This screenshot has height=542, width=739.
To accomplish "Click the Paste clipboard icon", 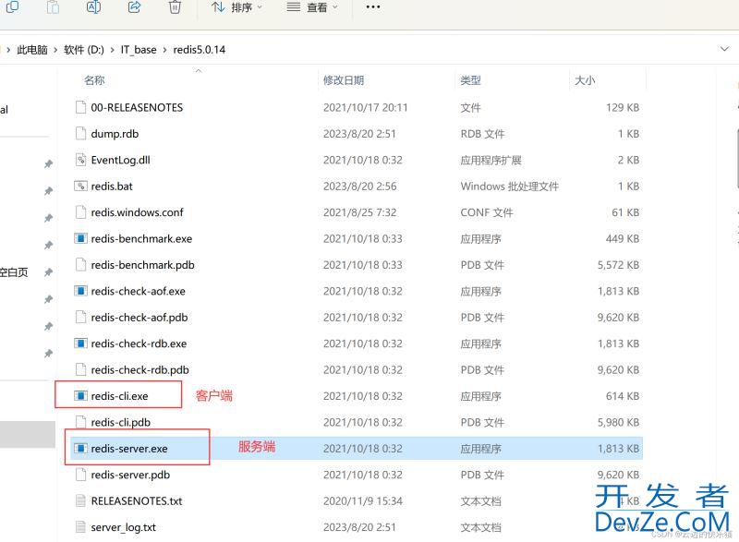I will (x=53, y=7).
